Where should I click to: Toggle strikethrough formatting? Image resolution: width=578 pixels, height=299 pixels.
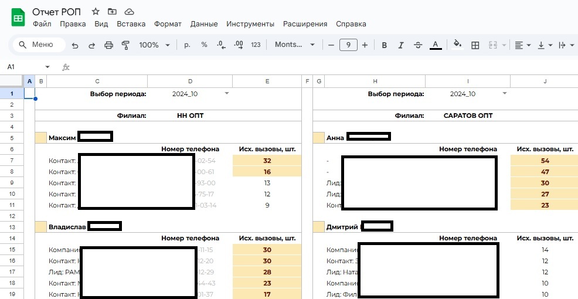tap(418, 45)
